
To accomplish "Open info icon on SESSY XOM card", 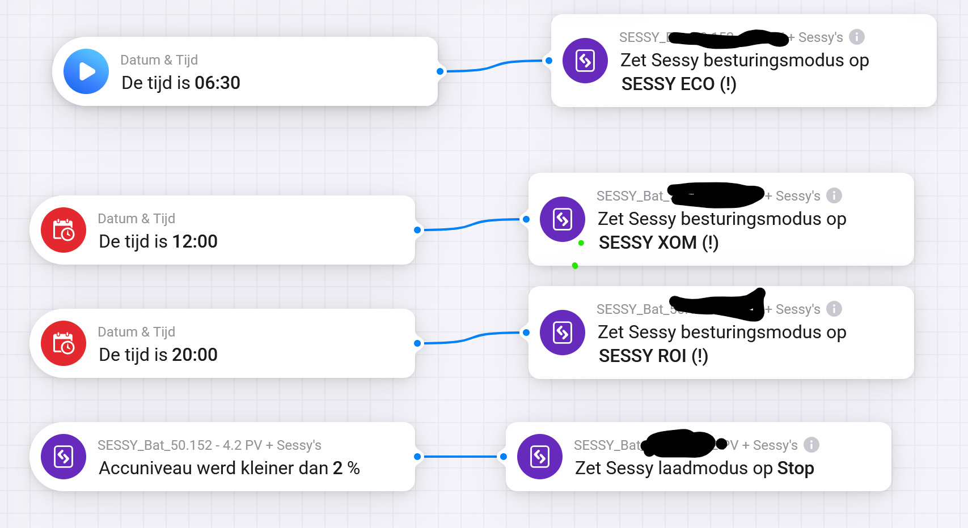I will 834,195.
